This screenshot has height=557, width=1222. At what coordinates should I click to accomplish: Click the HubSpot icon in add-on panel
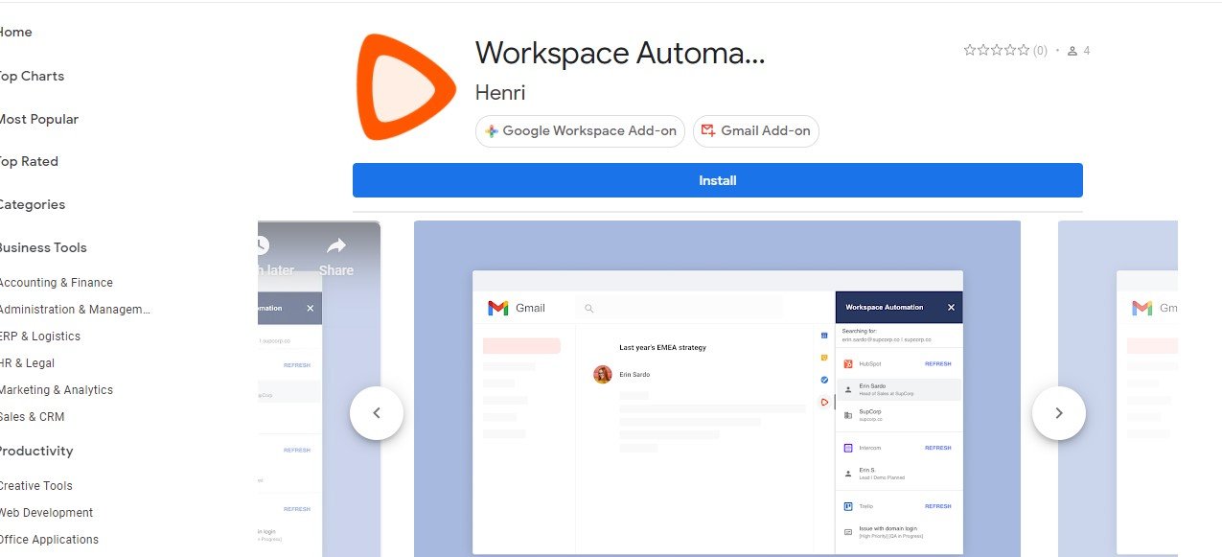(x=848, y=364)
